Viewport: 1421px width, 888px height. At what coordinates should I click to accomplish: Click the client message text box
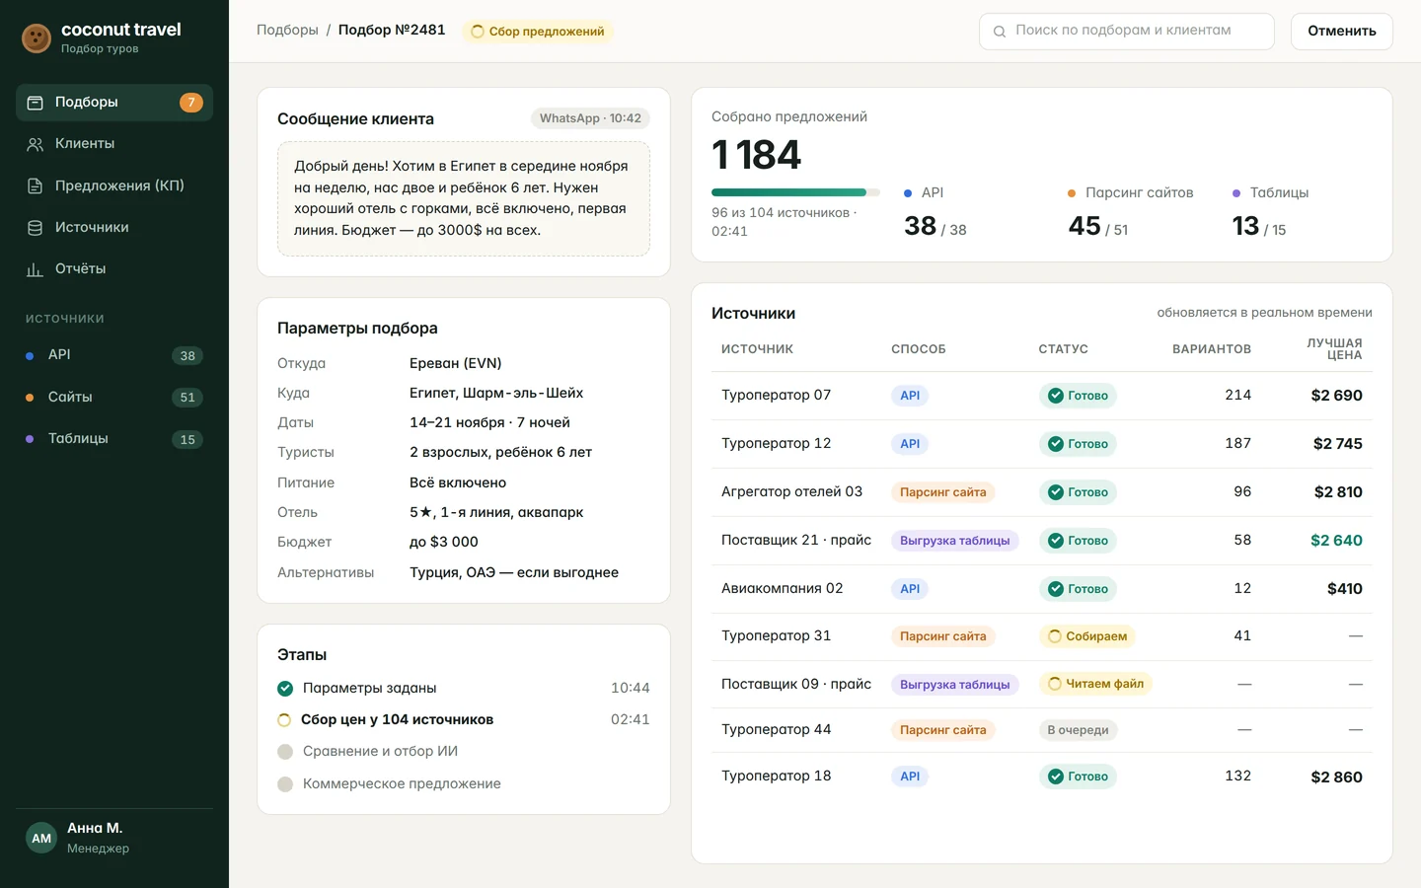(464, 198)
